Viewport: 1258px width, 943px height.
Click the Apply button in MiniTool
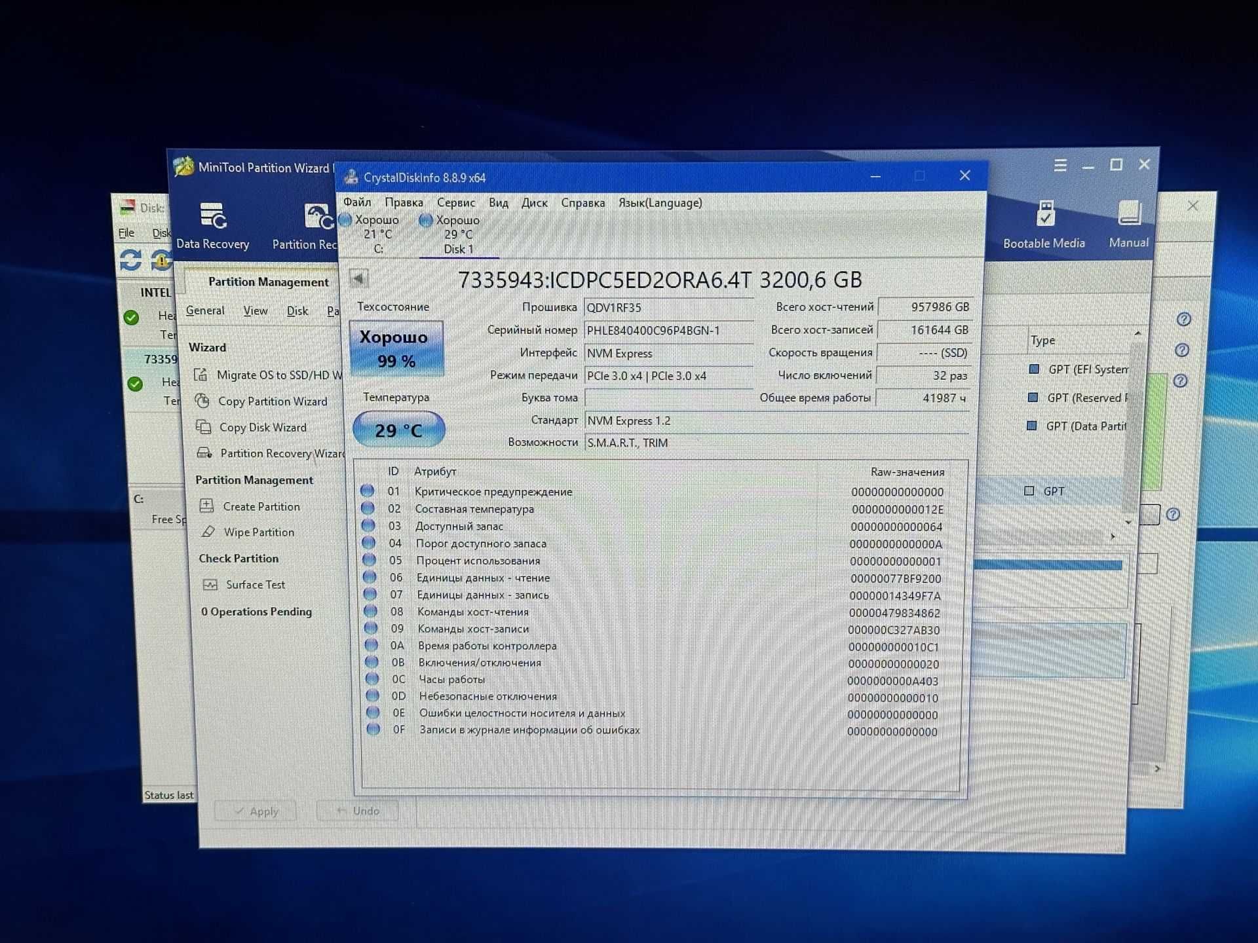coord(256,811)
